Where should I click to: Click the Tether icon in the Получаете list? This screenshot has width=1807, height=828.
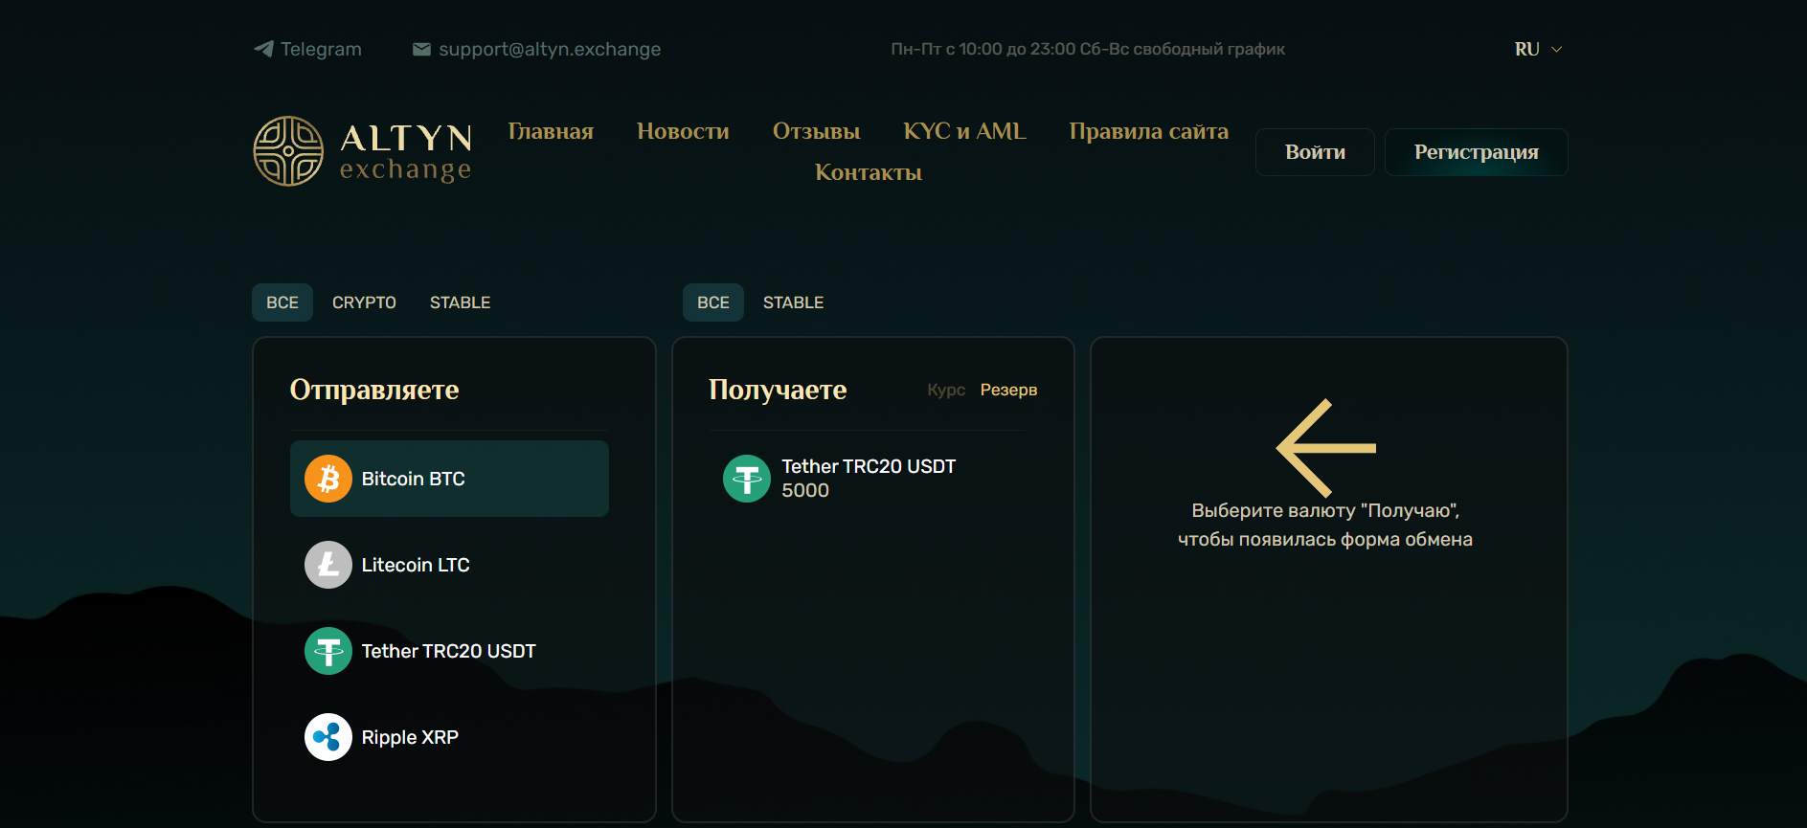click(x=747, y=479)
